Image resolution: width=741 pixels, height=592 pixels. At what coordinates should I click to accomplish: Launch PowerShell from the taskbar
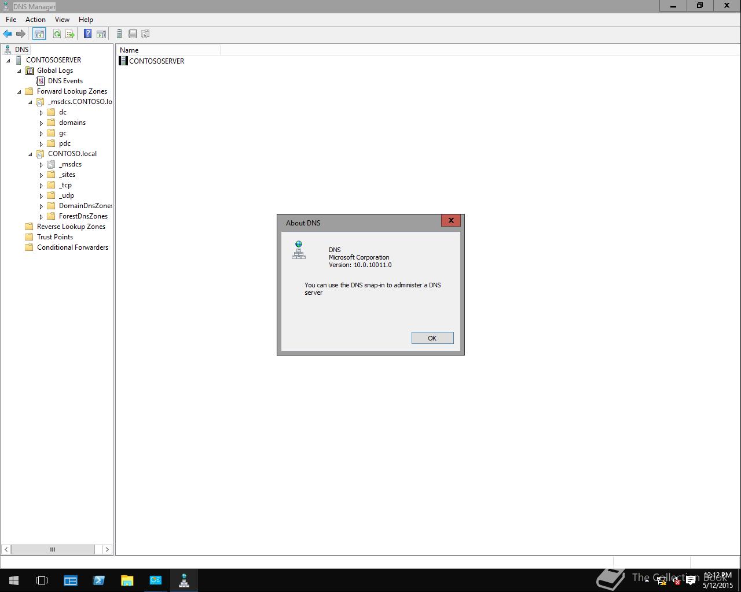click(98, 580)
